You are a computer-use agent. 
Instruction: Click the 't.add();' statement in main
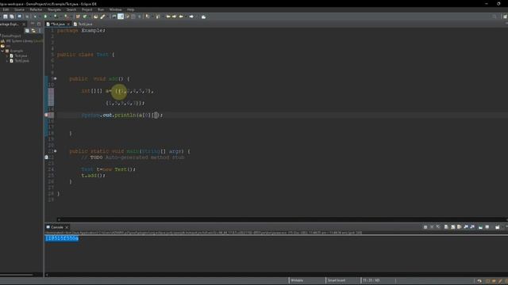tap(93, 176)
